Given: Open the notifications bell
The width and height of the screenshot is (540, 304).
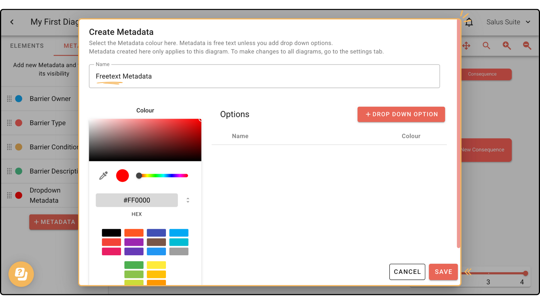Looking at the screenshot, I should [x=469, y=22].
